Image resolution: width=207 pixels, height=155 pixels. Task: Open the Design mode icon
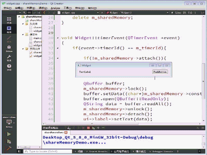pyautogui.click(x=9, y=38)
